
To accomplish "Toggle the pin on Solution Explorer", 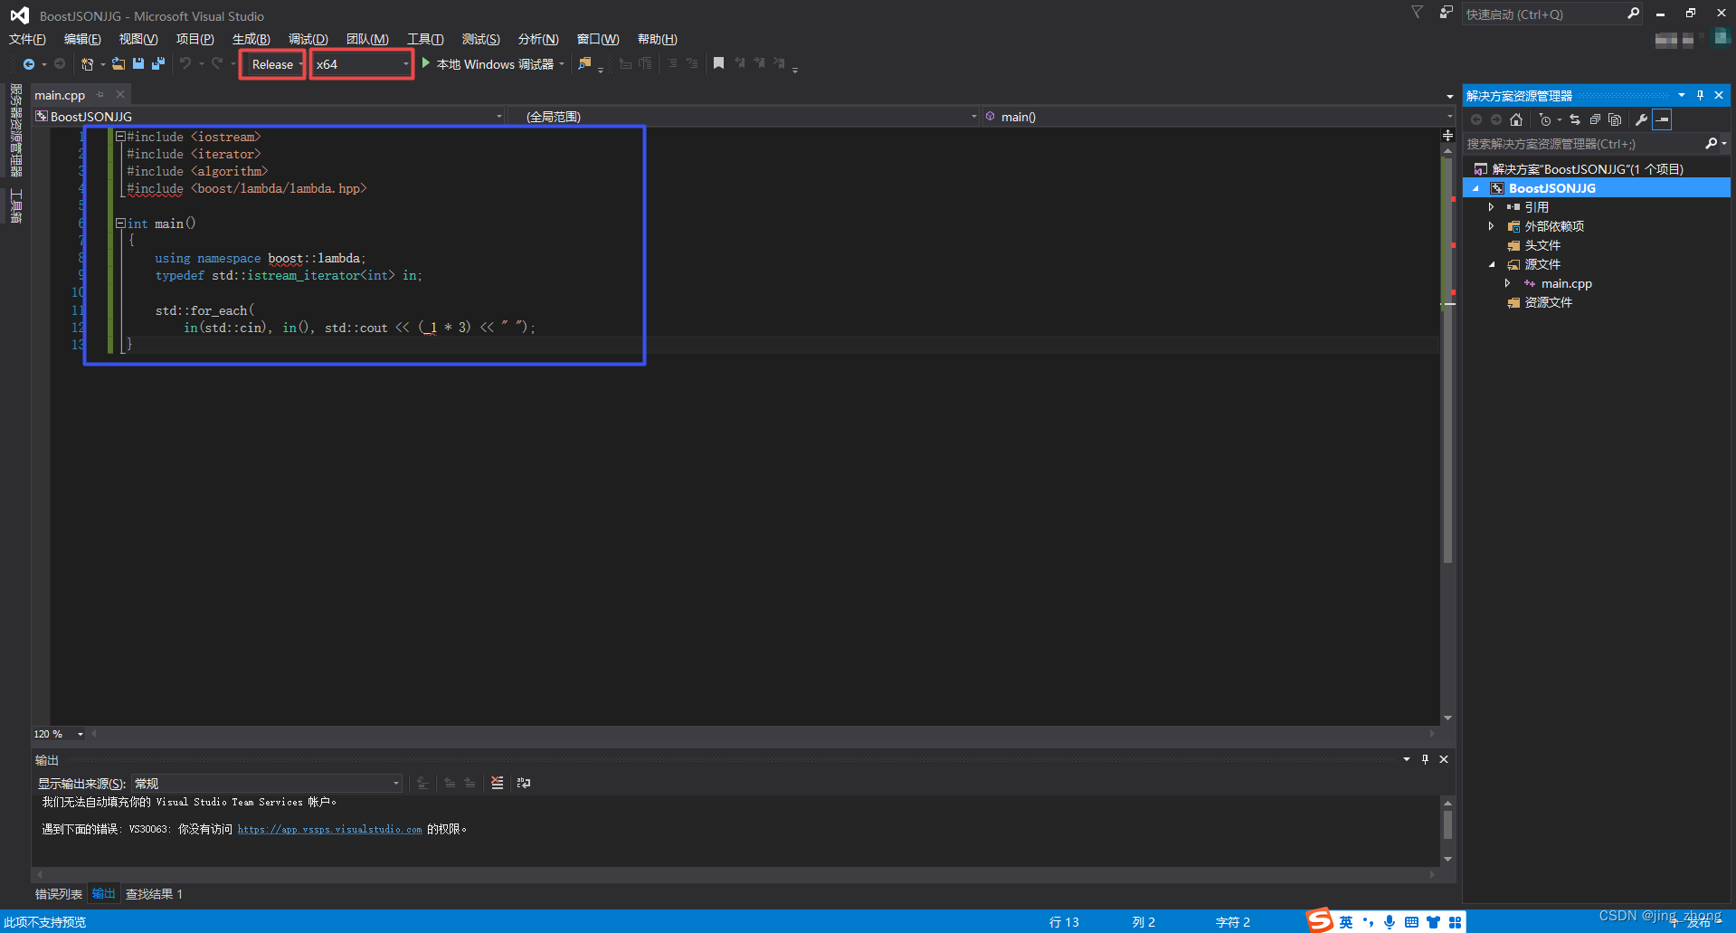I will (1700, 94).
